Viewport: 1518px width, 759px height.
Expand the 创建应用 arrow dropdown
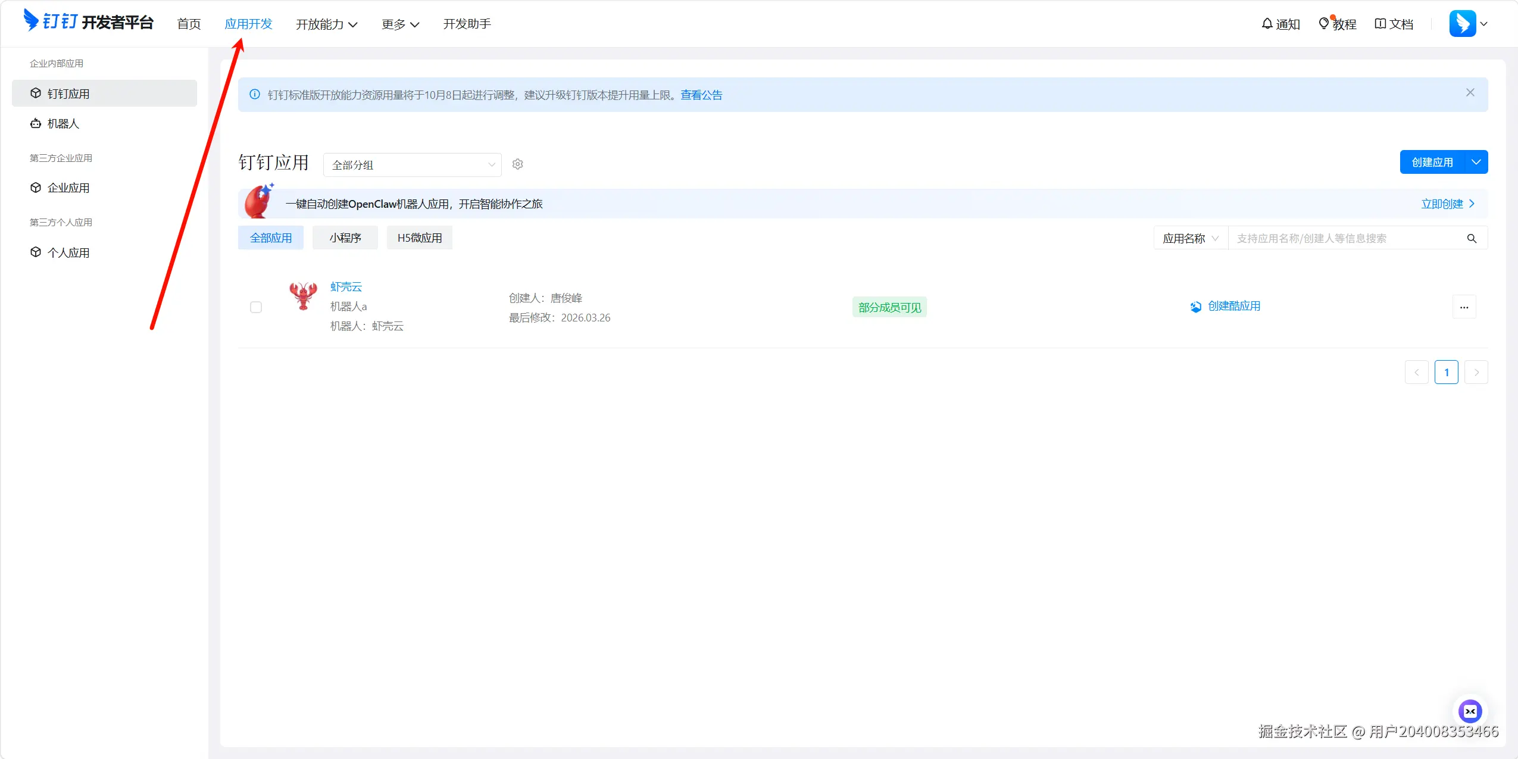[1476, 162]
